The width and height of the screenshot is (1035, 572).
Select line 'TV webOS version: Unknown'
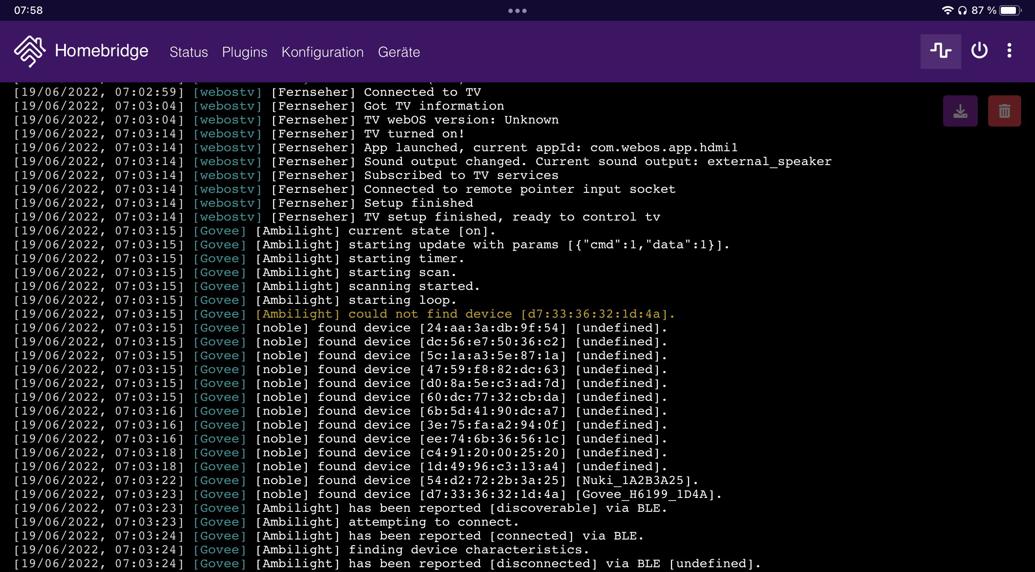[286, 120]
